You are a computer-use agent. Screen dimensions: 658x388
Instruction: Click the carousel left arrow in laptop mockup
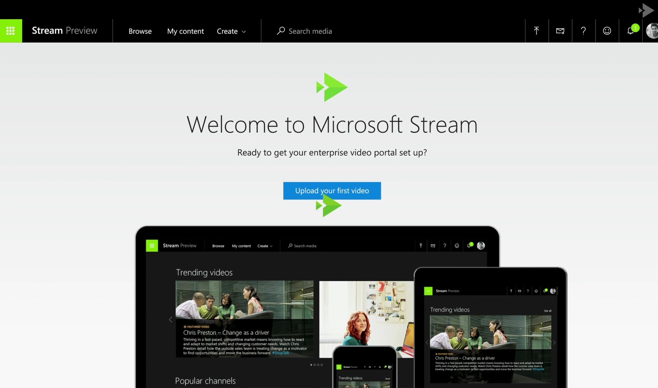(x=170, y=319)
